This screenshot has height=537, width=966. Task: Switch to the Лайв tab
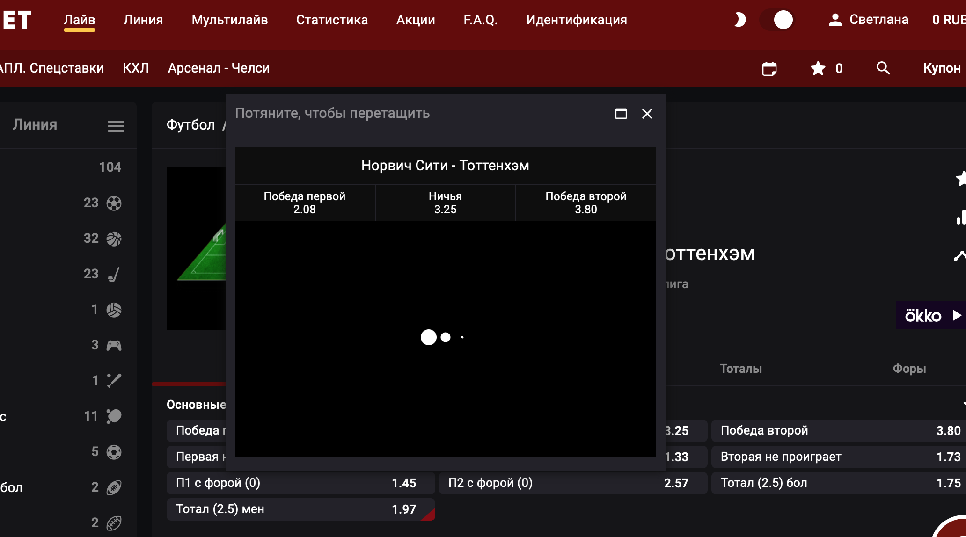[x=80, y=20]
